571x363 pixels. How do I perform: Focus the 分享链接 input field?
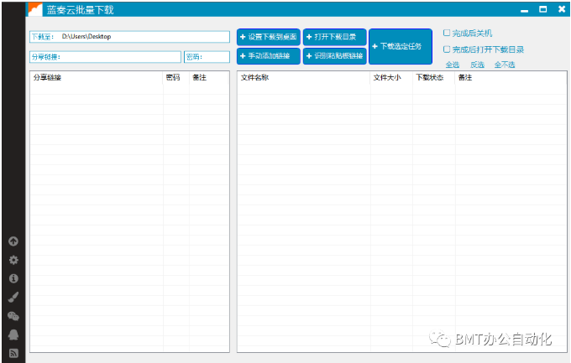(118, 57)
